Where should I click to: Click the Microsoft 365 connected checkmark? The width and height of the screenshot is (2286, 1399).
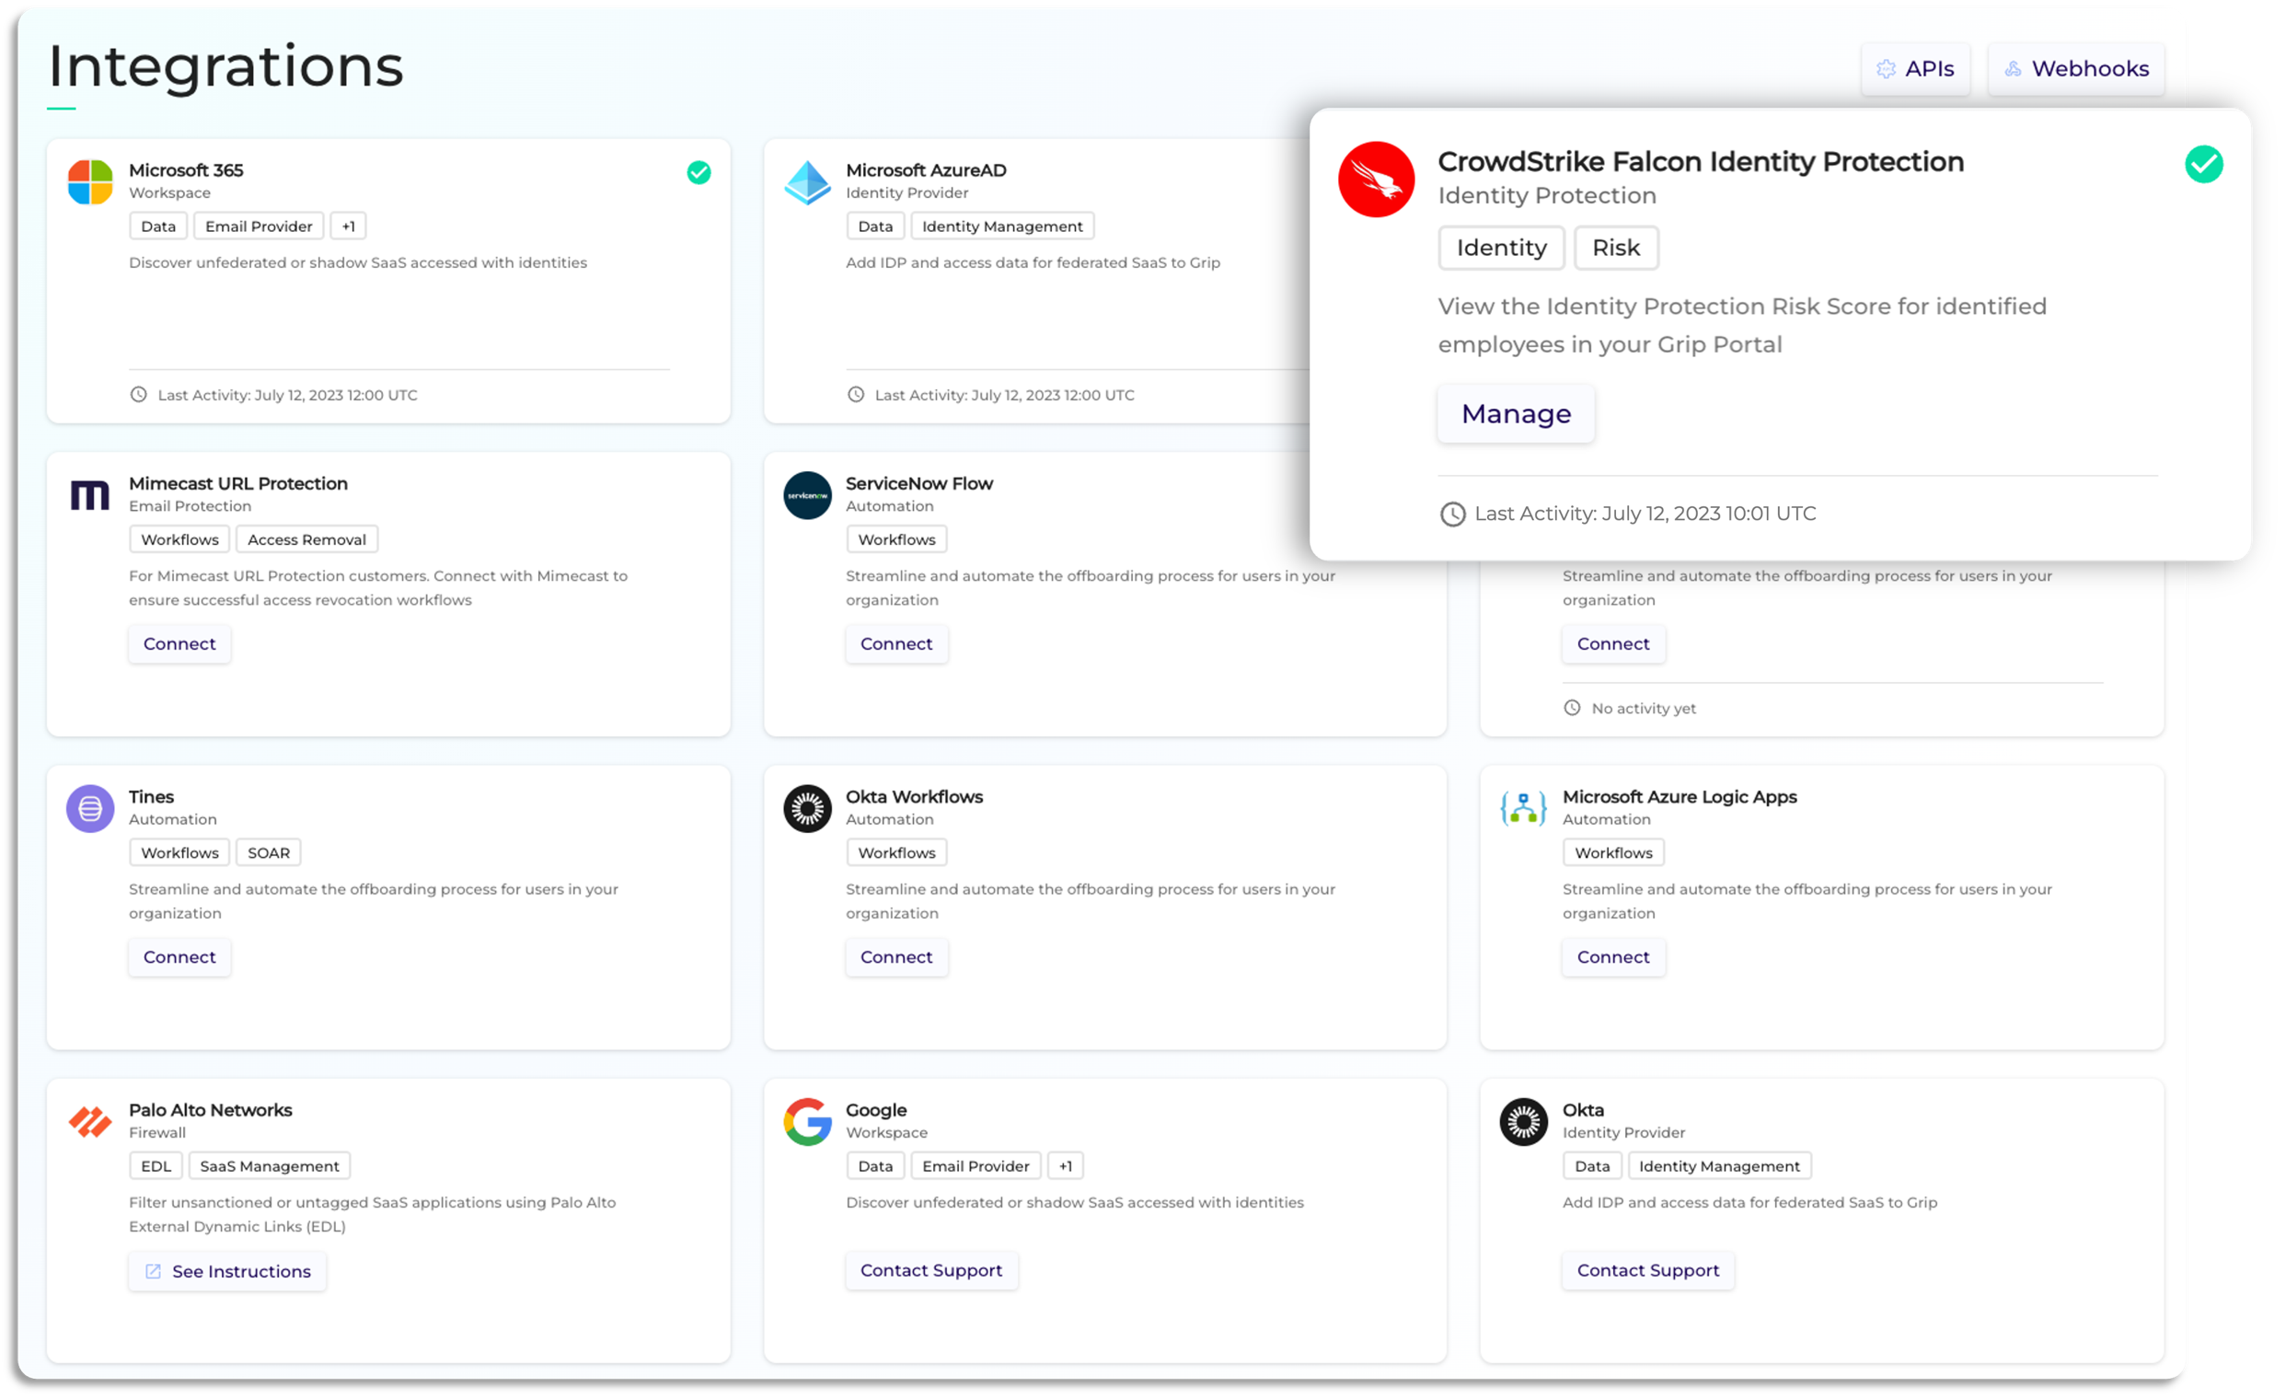pyautogui.click(x=698, y=172)
